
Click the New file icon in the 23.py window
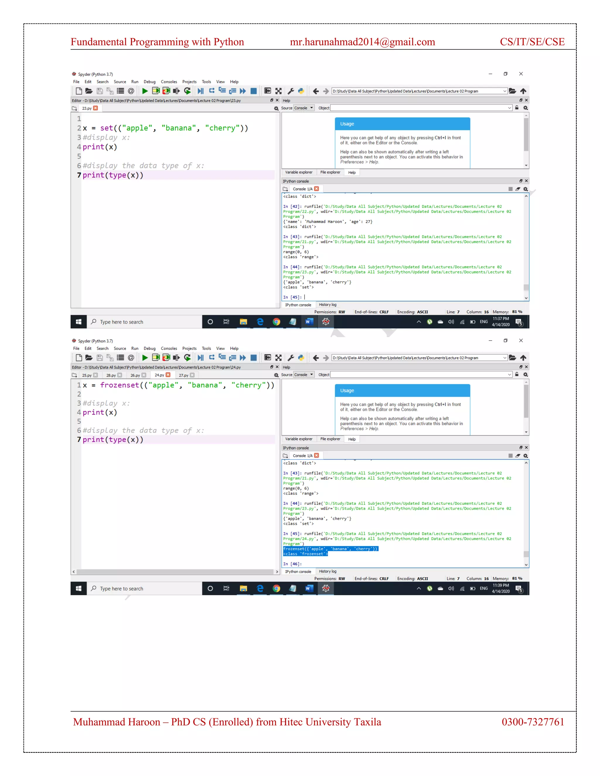click(79, 91)
